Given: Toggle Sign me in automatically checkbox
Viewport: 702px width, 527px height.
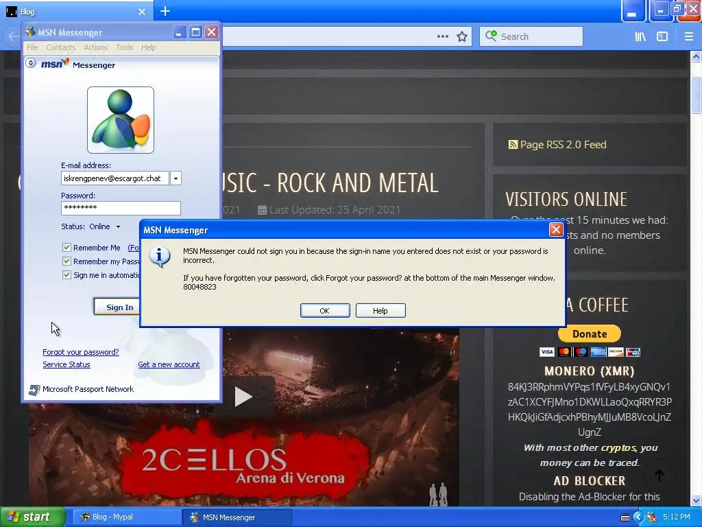Looking at the screenshot, I should [x=66, y=274].
